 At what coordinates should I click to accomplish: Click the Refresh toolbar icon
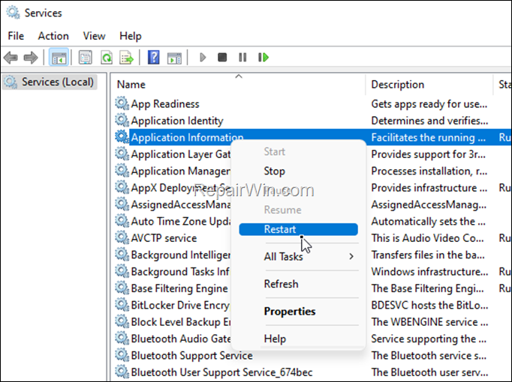coord(106,58)
